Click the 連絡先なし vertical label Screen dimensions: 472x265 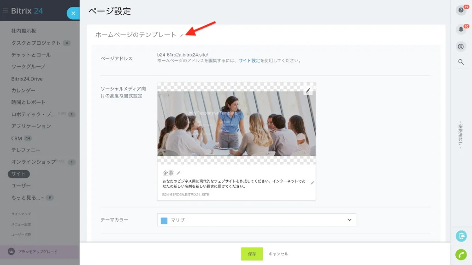[x=460, y=135]
